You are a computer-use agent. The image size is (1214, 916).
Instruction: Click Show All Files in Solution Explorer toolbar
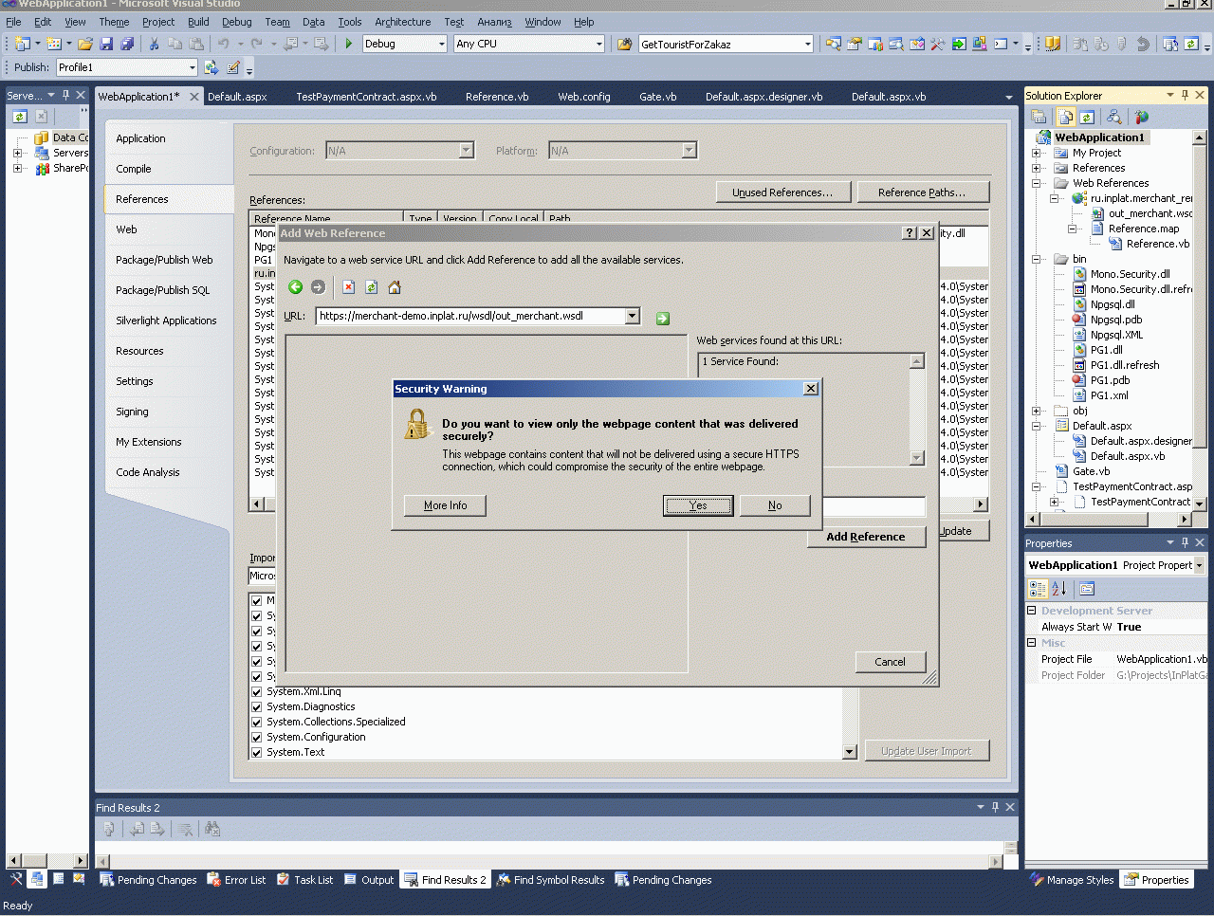point(1066,117)
